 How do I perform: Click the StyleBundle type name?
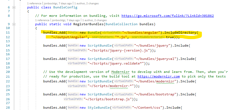click(x=98, y=108)
